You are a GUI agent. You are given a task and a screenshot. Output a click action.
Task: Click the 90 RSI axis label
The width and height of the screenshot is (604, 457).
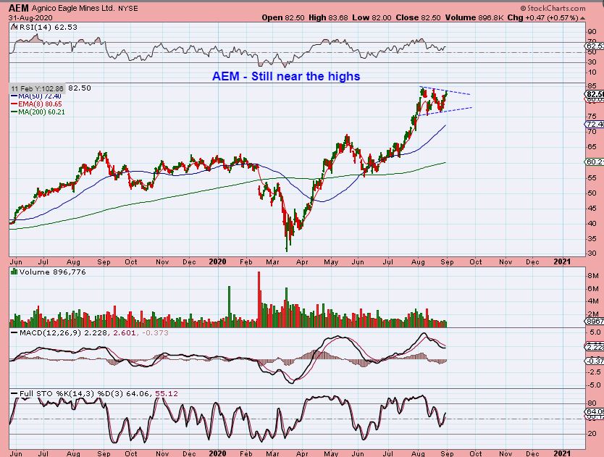(592, 32)
